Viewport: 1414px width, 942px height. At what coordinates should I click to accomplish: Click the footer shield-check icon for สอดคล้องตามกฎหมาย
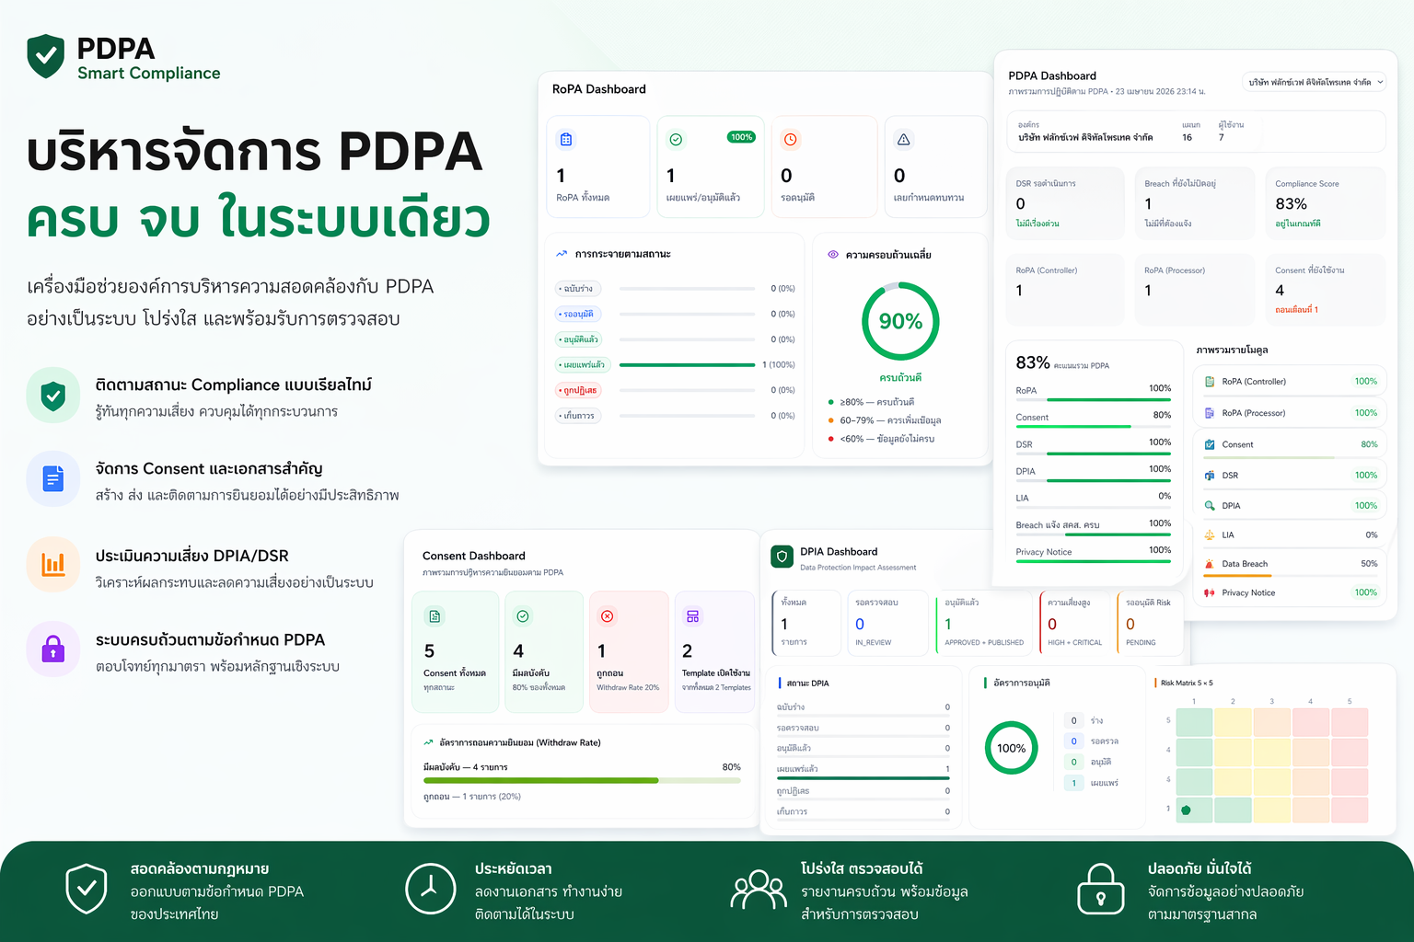(87, 889)
